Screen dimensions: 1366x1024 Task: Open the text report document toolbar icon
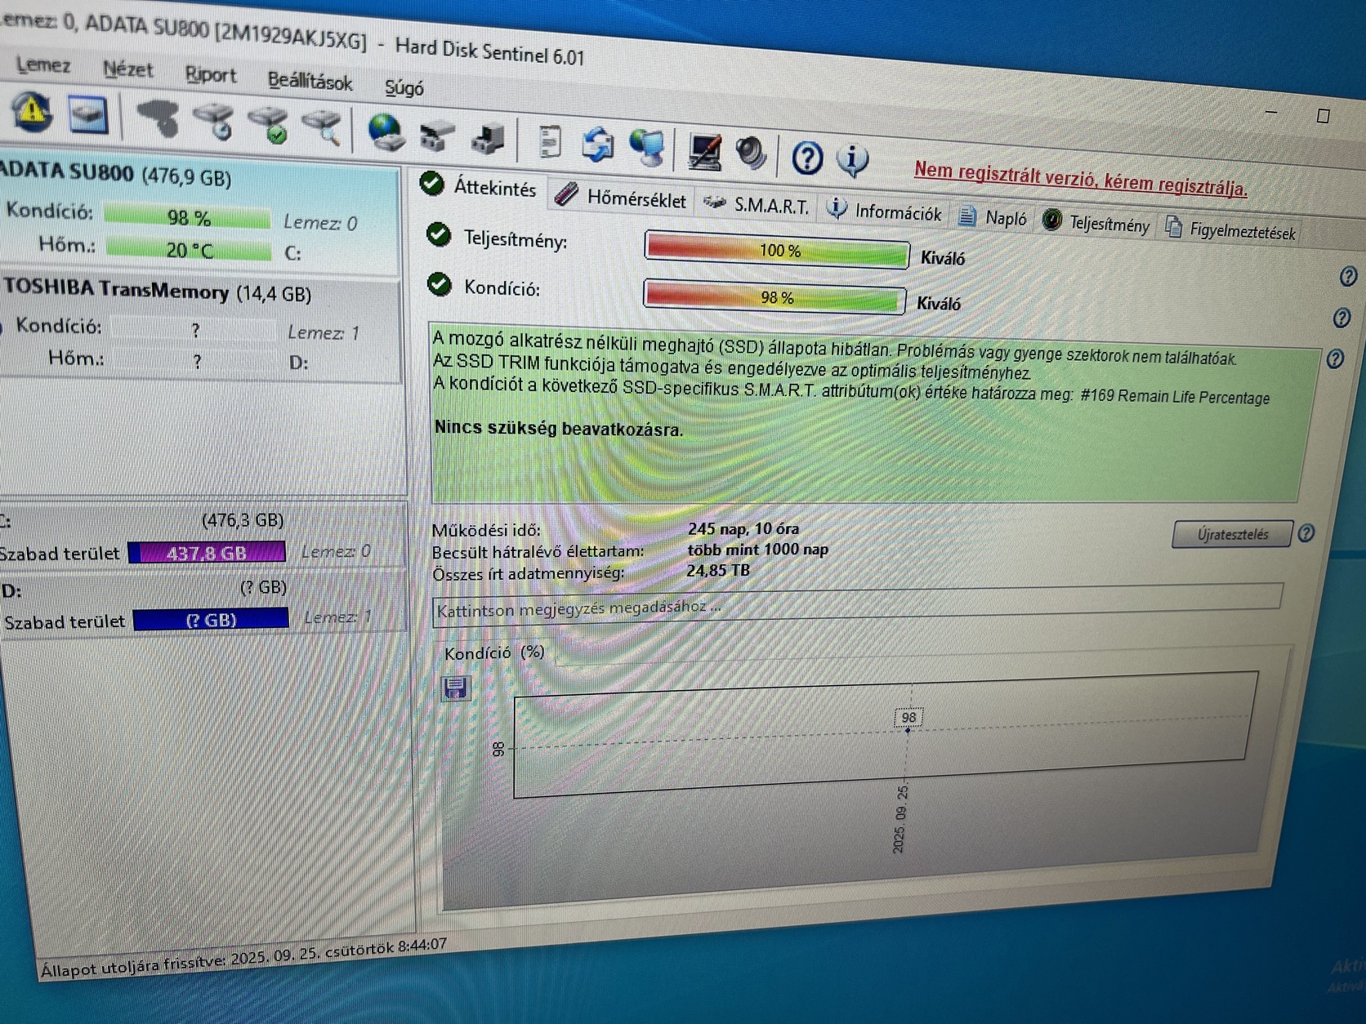[551, 142]
